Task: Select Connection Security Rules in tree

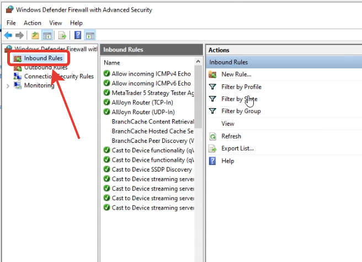Action: 59,76
